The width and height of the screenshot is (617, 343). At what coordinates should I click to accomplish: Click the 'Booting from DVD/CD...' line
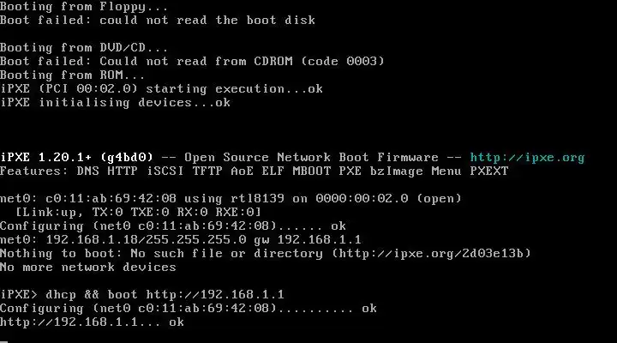pos(84,48)
